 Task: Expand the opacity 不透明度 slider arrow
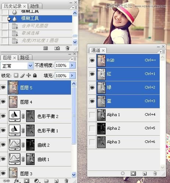[72, 65]
